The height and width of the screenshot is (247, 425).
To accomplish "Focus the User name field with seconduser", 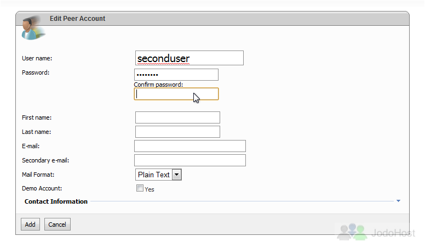I will click(189, 58).
